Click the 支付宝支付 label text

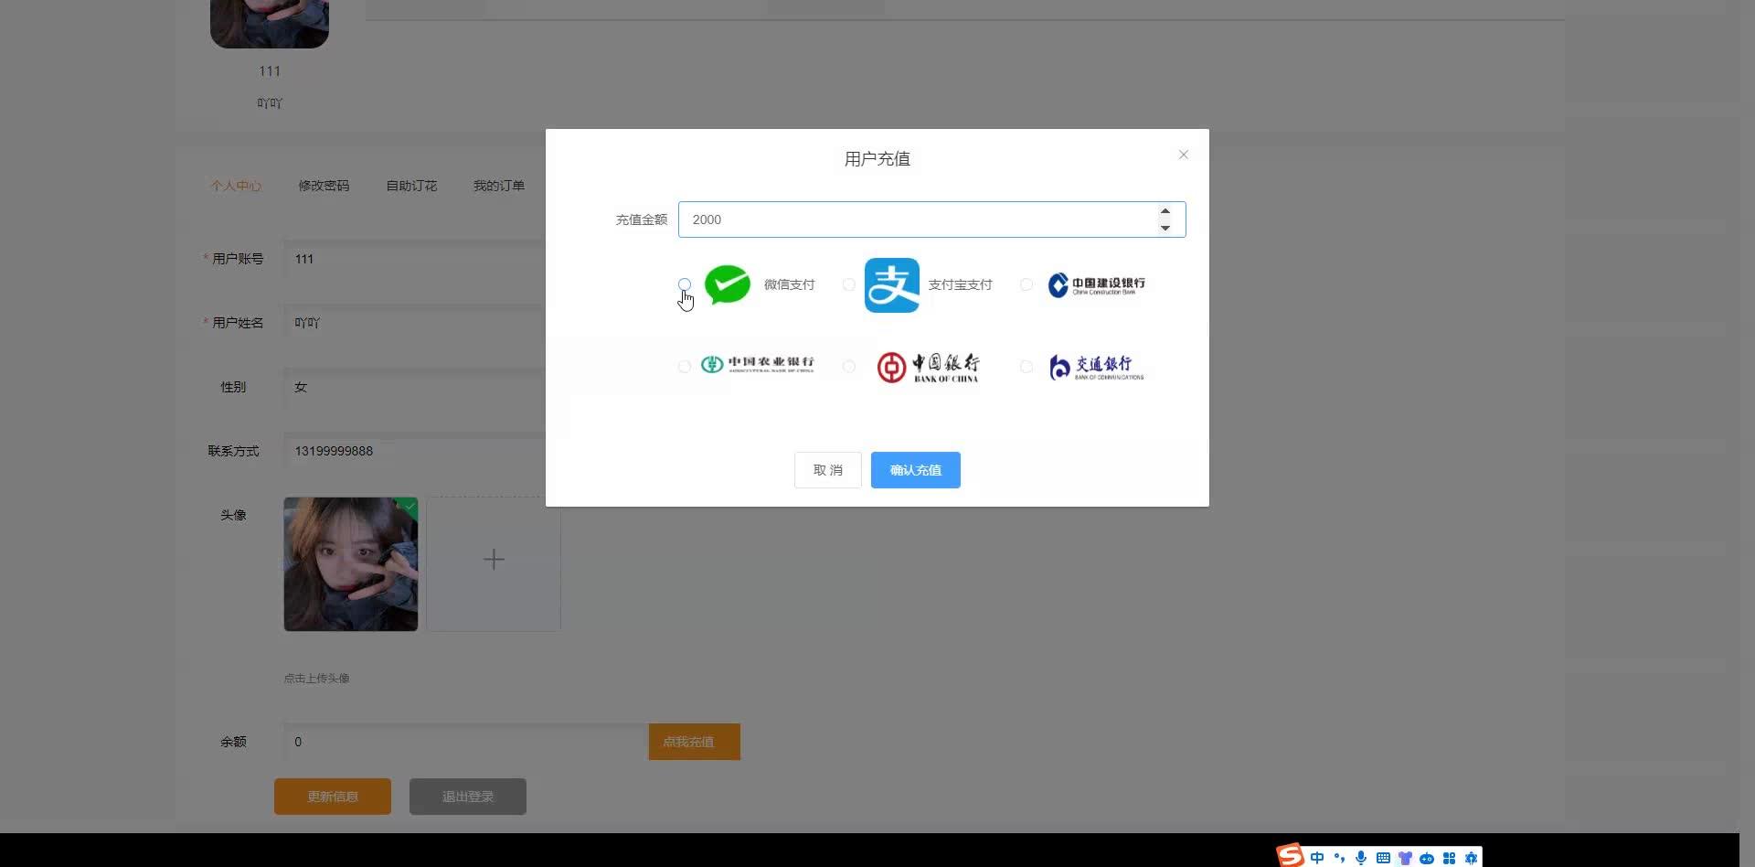(960, 284)
